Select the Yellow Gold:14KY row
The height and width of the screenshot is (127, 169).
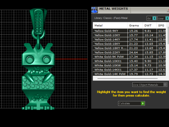tap(129, 40)
